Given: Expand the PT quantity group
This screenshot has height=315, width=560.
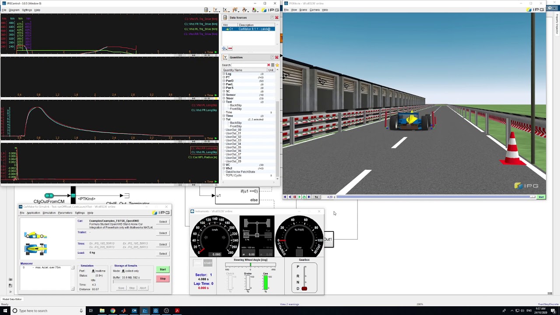Looking at the screenshot, I should pyautogui.click(x=224, y=77).
